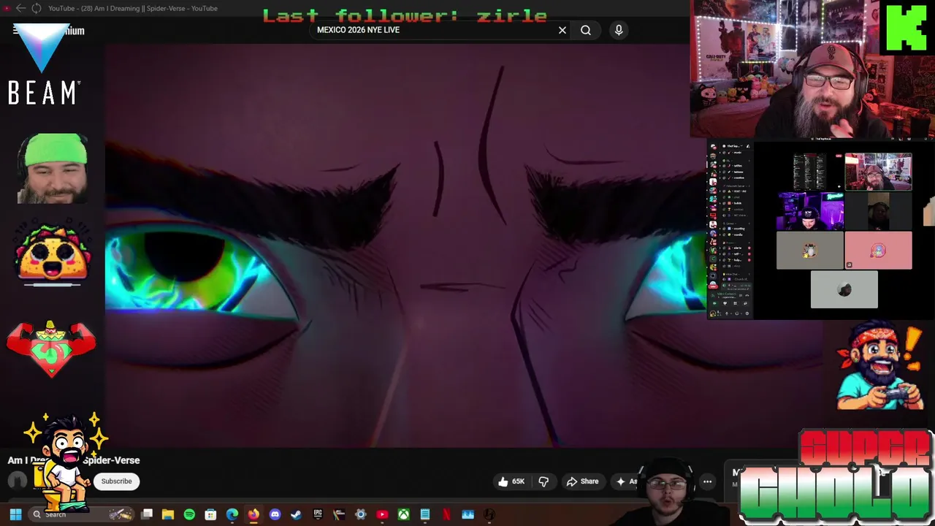Launch Xbox app from the taskbar

click(403, 514)
